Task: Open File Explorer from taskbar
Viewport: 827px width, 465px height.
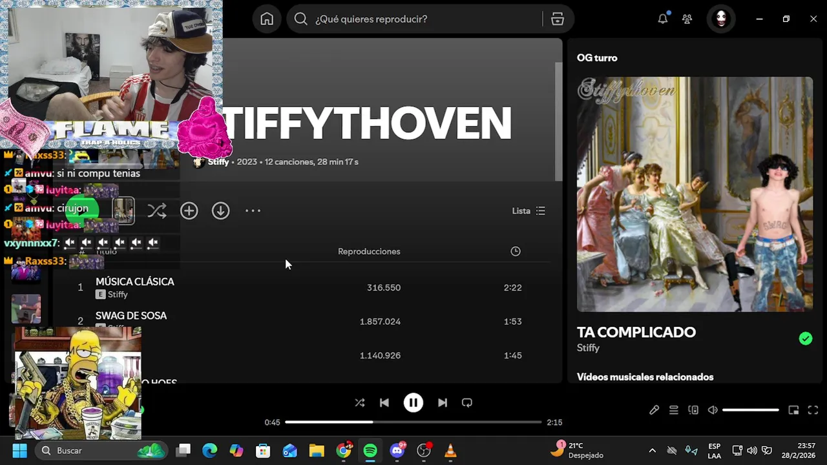Action: click(x=317, y=450)
